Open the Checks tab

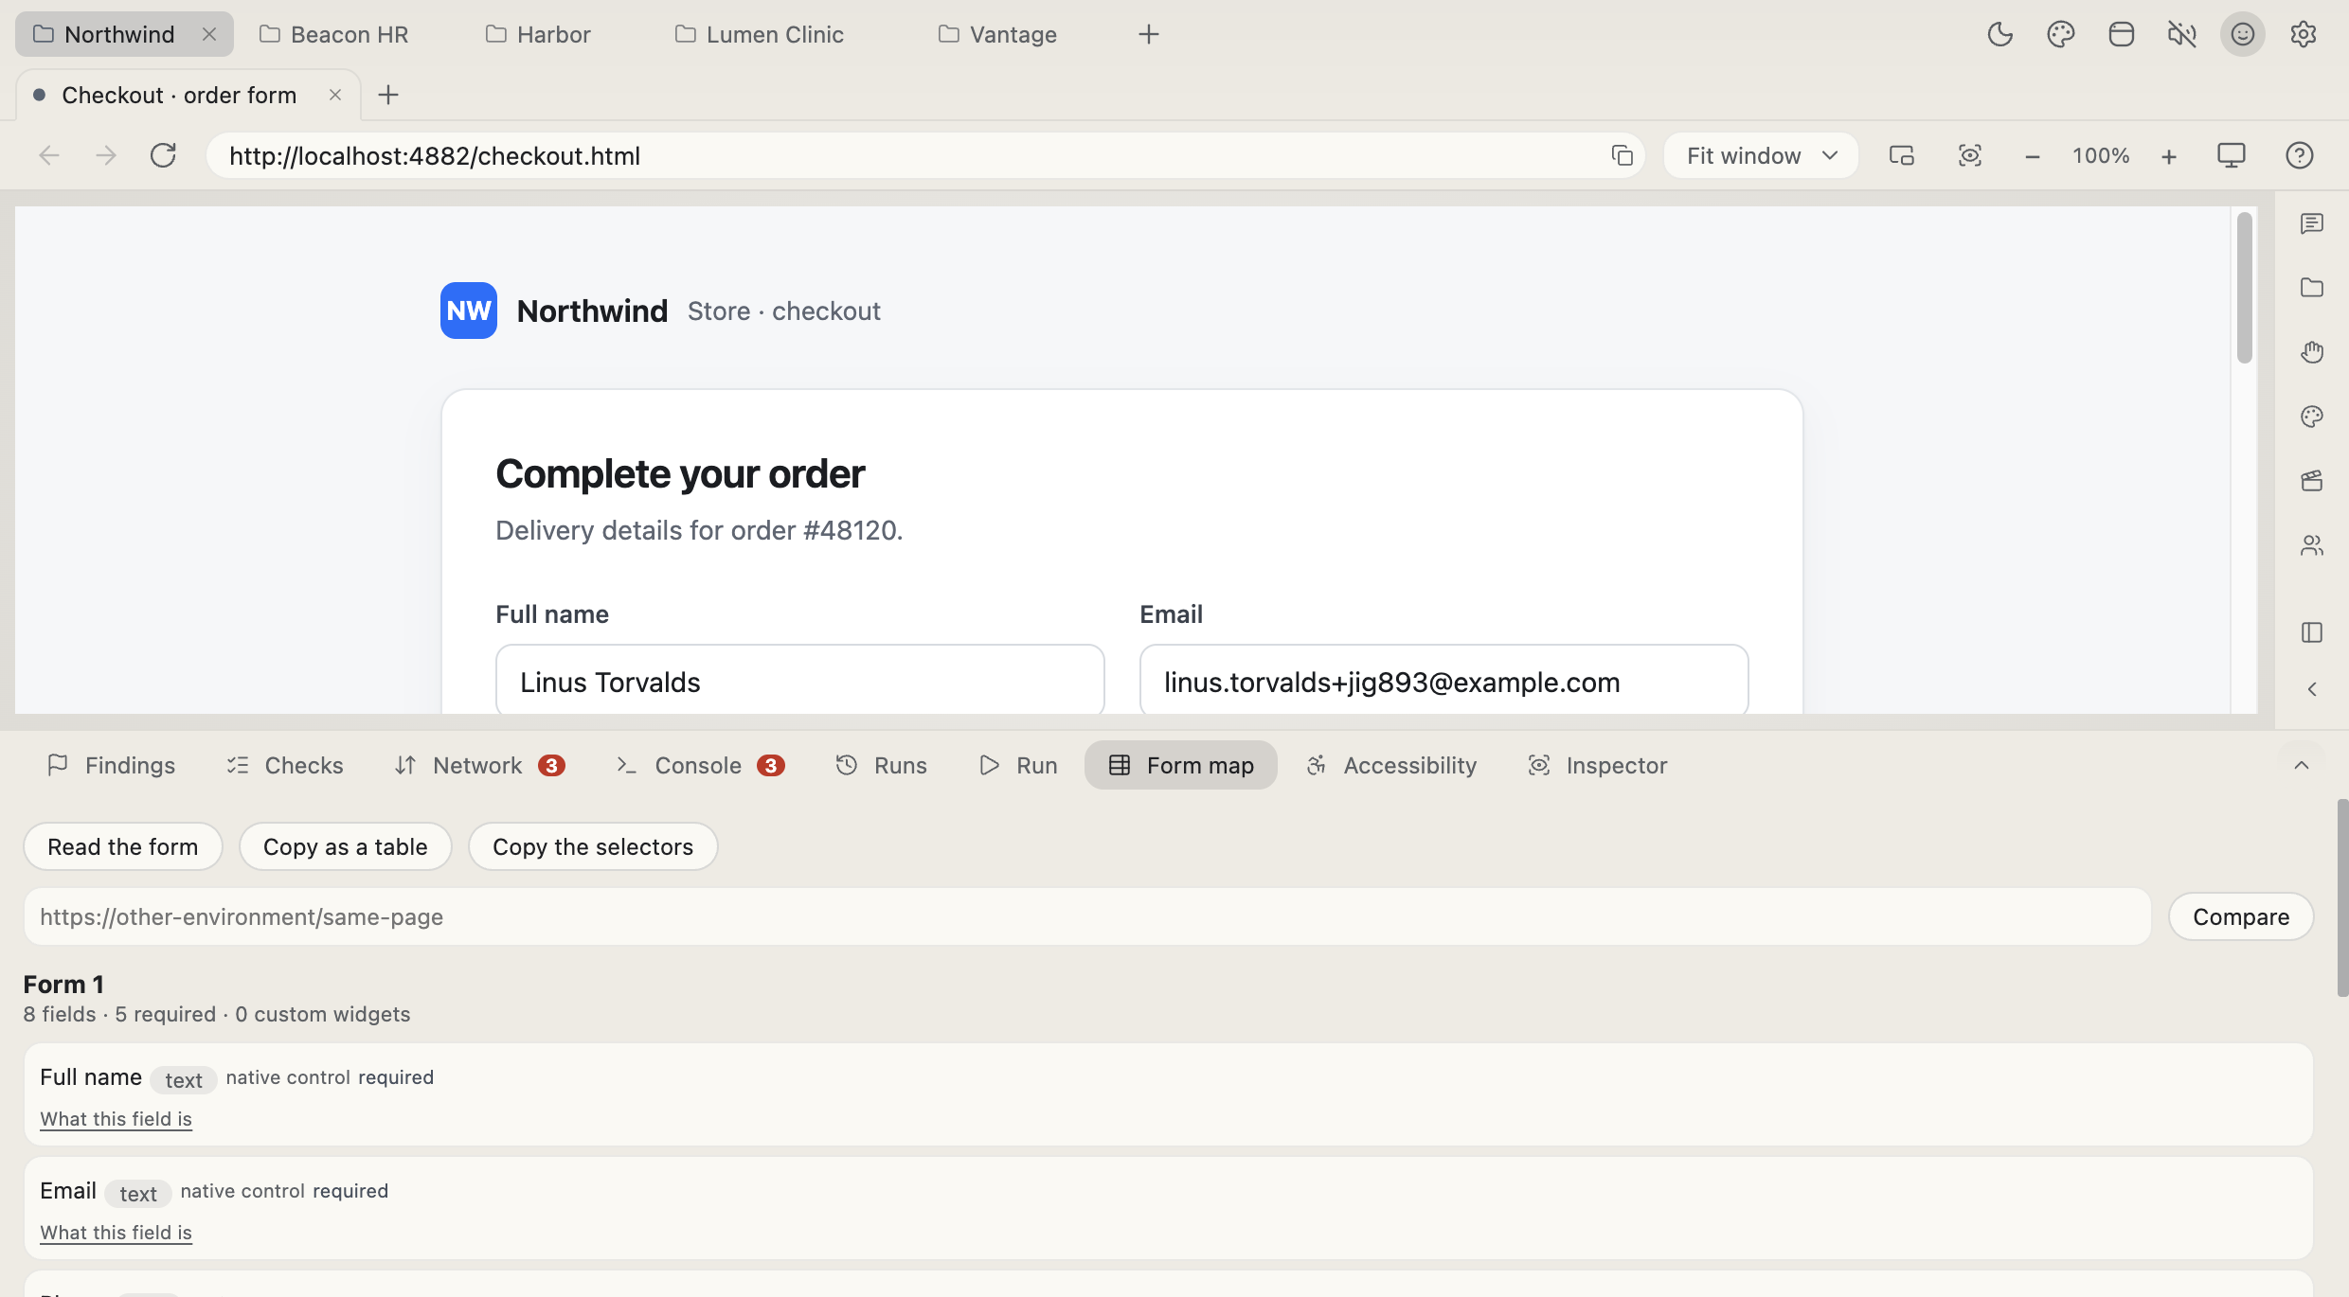(x=285, y=765)
